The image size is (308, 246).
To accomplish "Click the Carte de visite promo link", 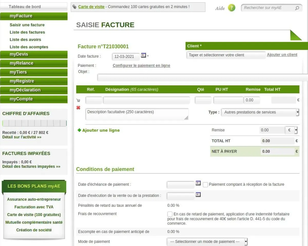I will (x=91, y=7).
